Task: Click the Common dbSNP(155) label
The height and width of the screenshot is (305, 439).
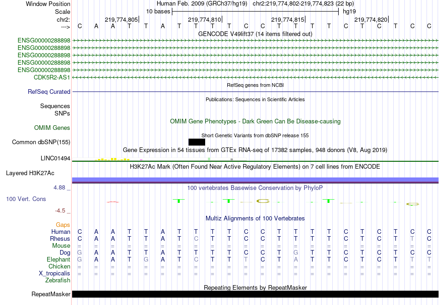Action: (41, 142)
